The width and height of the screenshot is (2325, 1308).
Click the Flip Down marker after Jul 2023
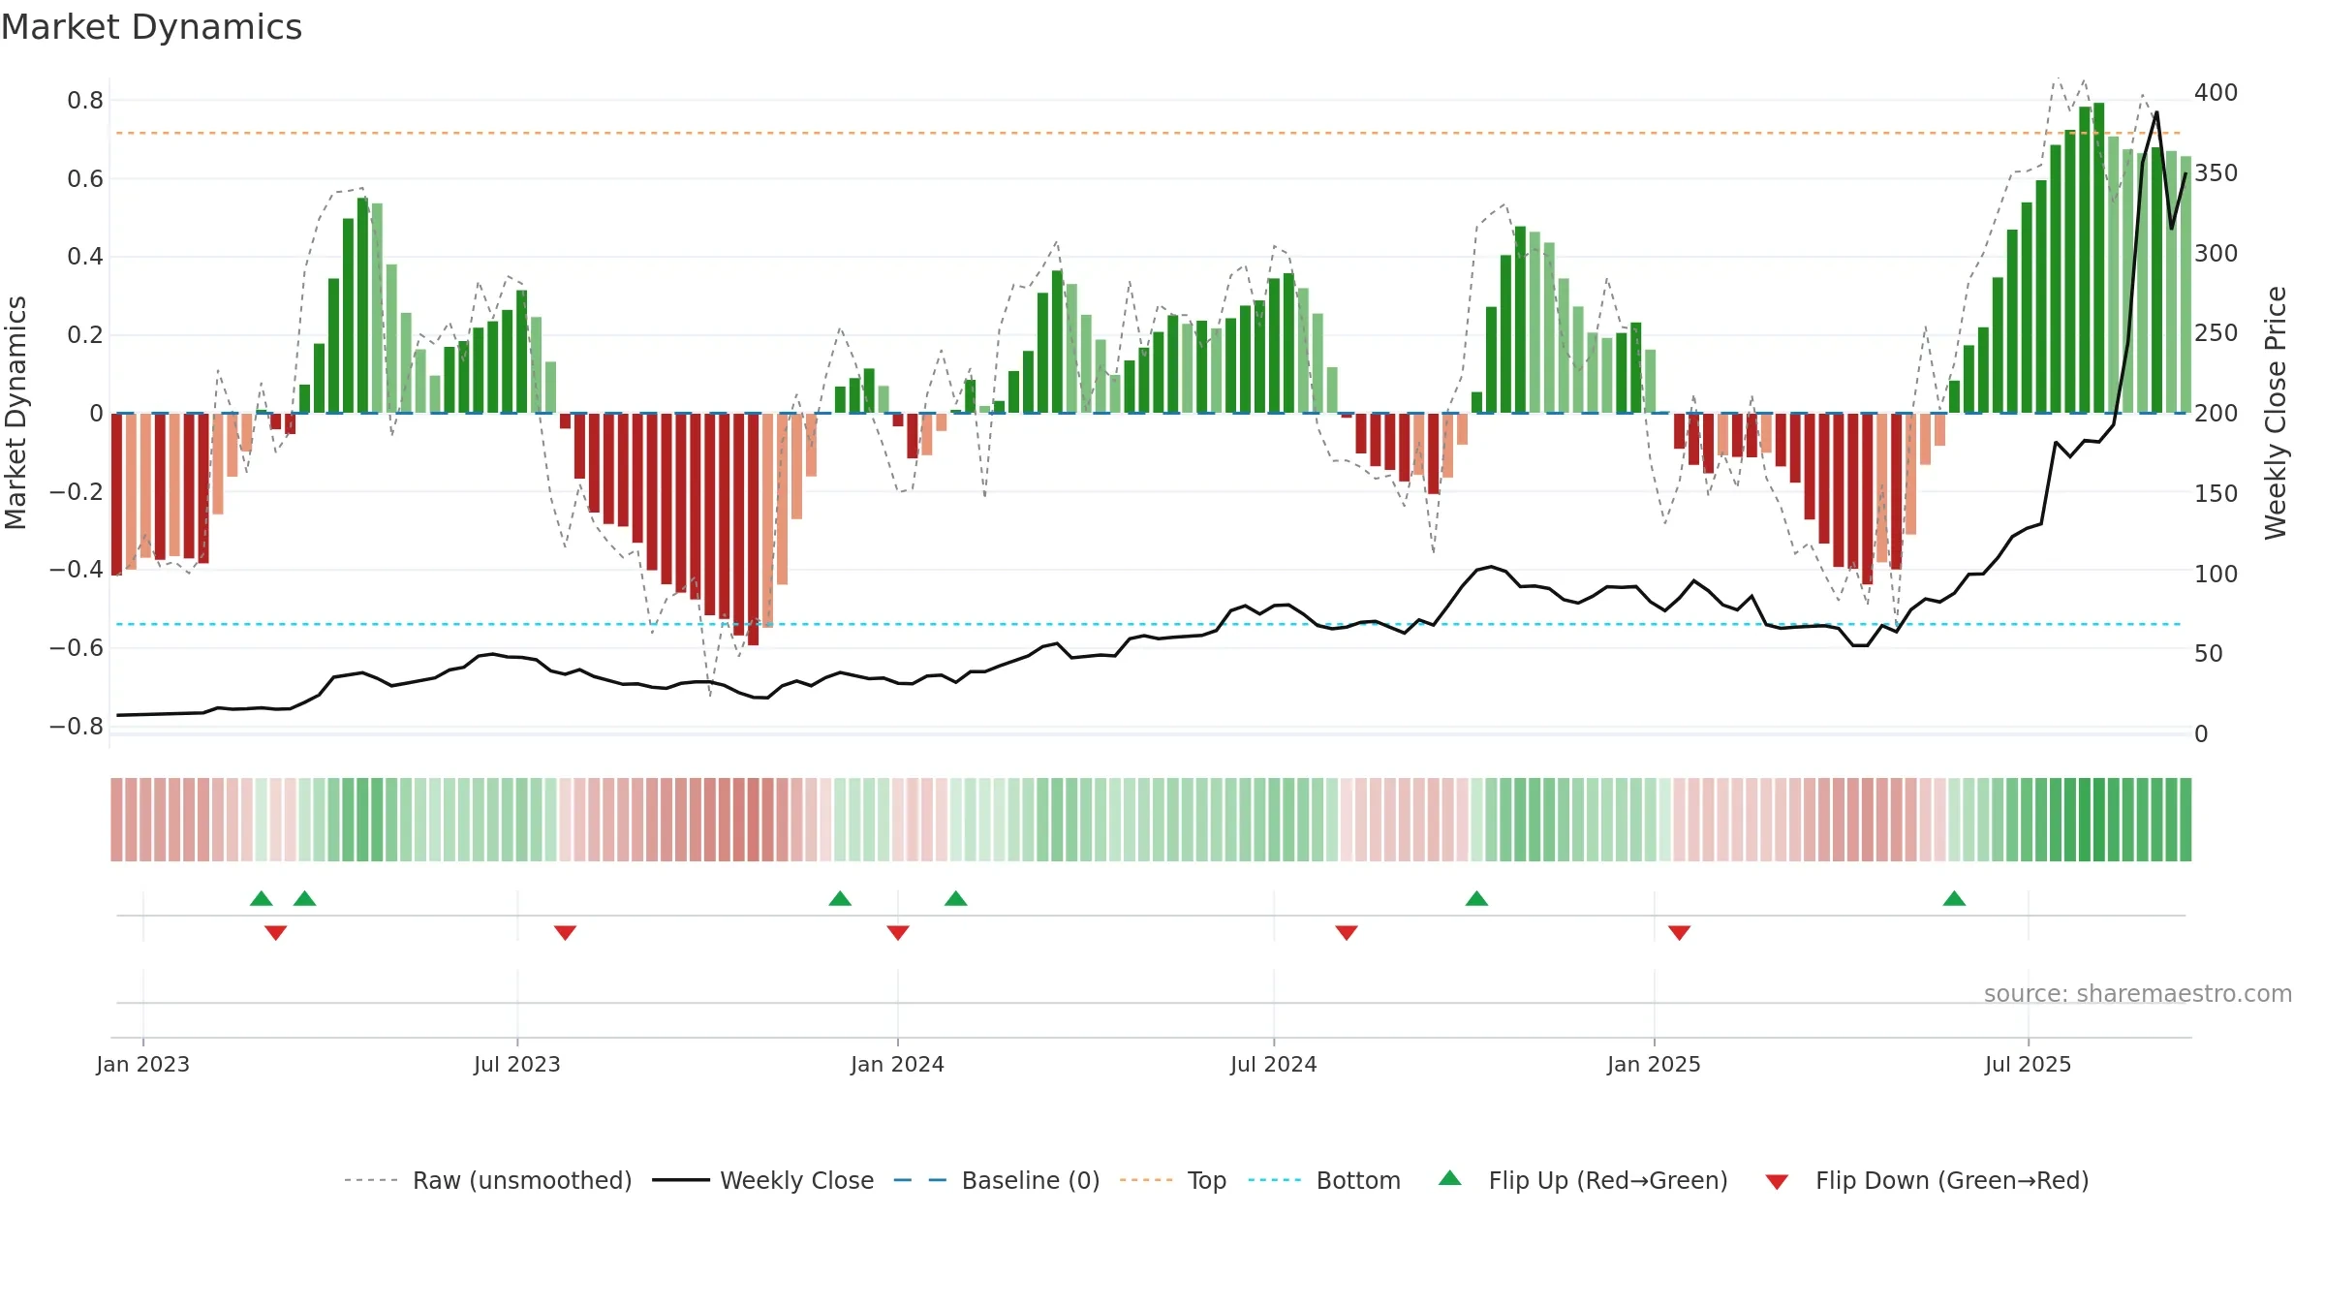pos(566,932)
